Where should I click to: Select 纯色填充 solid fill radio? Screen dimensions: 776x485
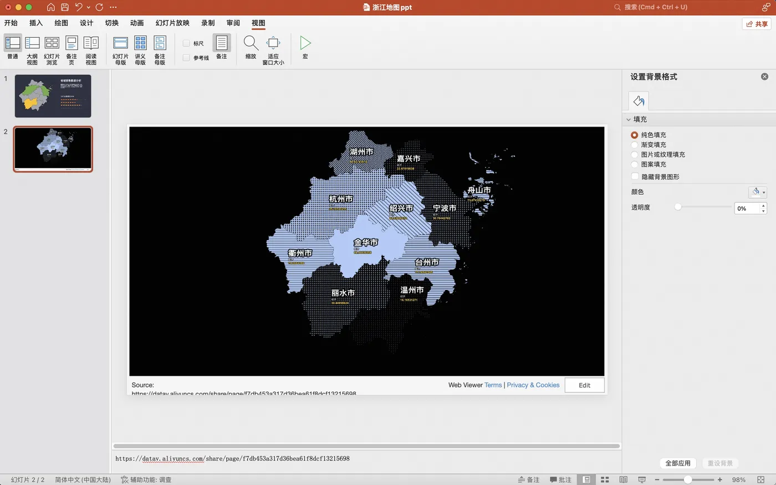(635, 135)
